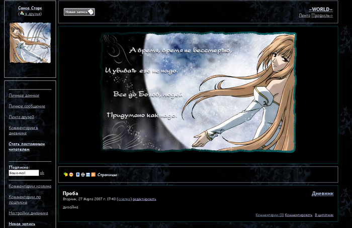Open 'Комментарии в дневнике' link

23,130
